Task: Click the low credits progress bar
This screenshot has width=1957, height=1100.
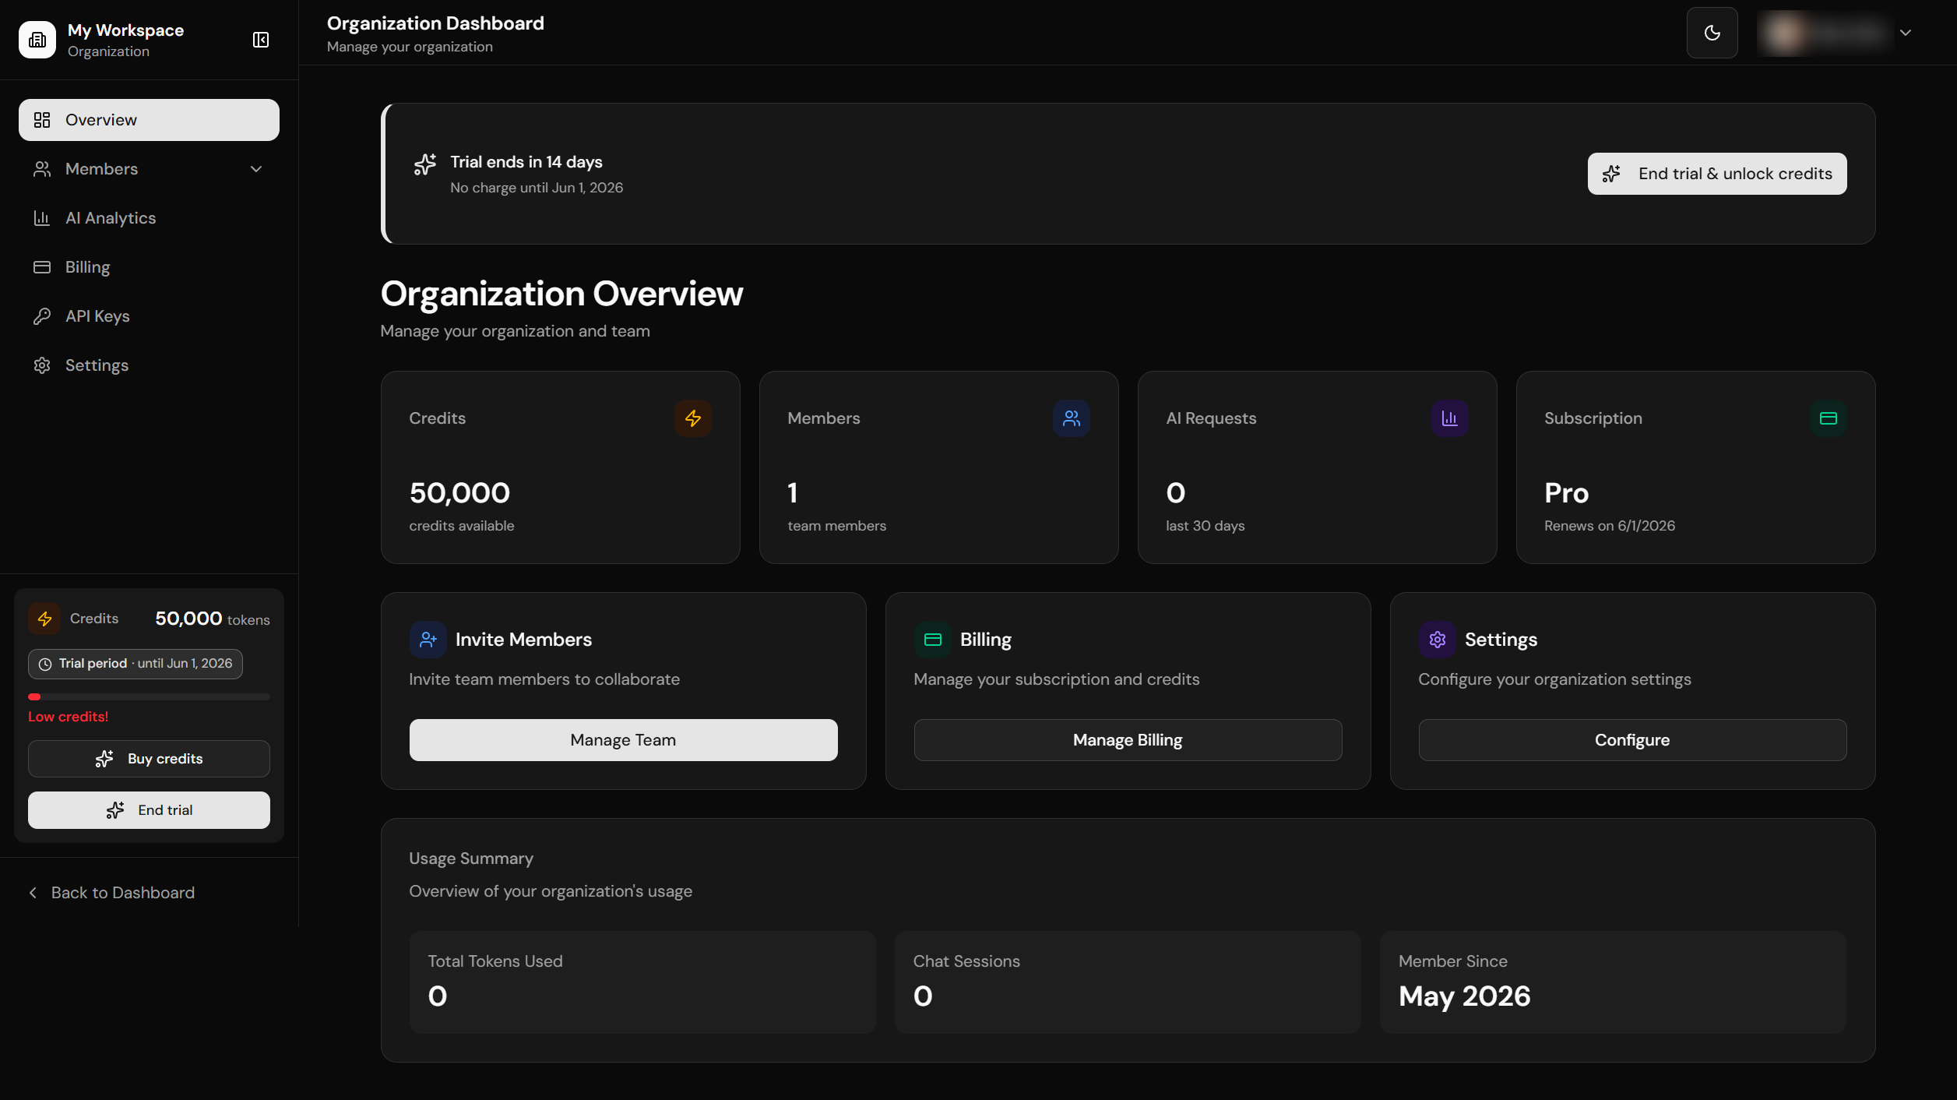Action: click(x=149, y=696)
